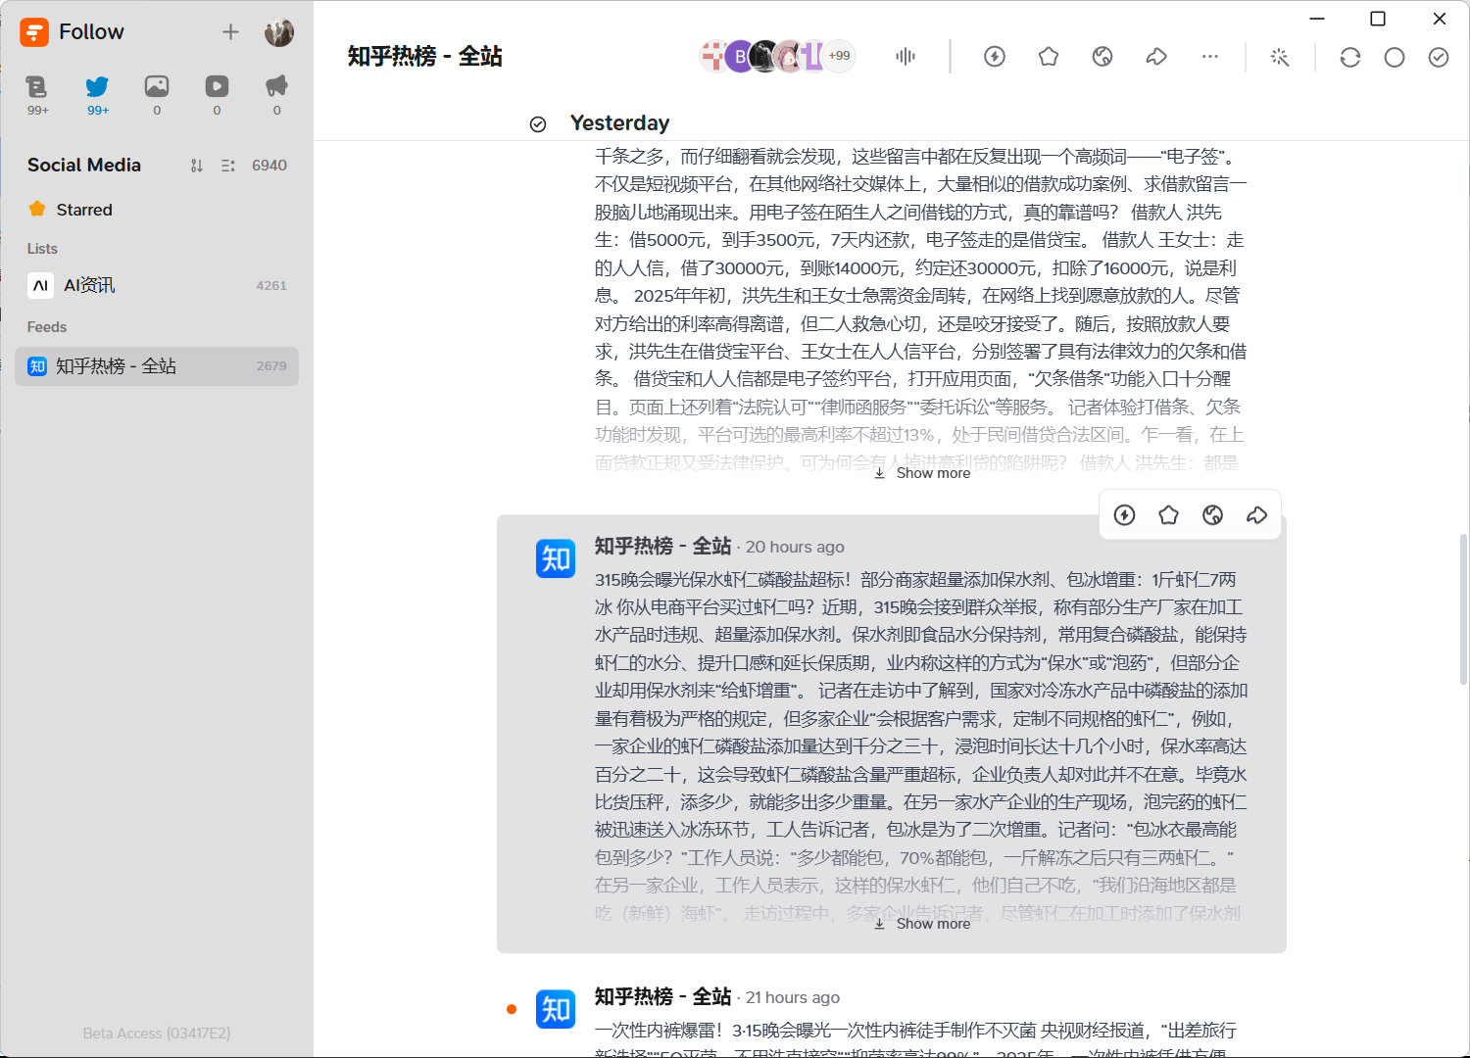
Task: Open the user profile avatar
Action: point(279,32)
